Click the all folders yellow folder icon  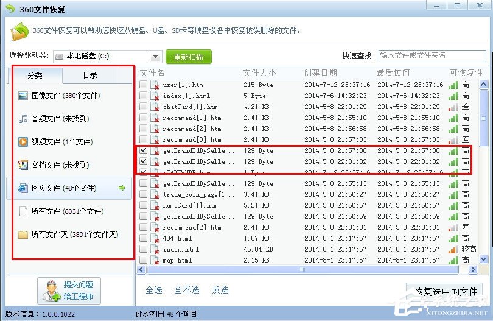(x=23, y=235)
